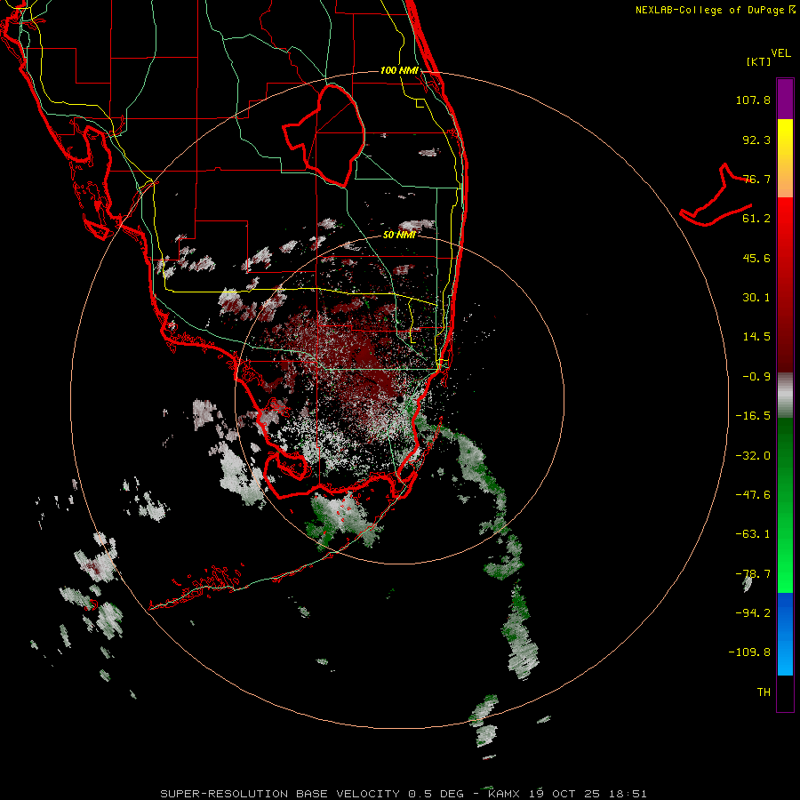This screenshot has width=800, height=800.
Task: Pick the blue segment of the color bar
Action: [785, 634]
